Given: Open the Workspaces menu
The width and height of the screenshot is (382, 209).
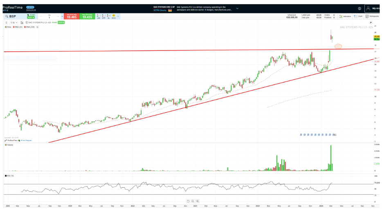Looking at the screenshot, I should 372,16.
